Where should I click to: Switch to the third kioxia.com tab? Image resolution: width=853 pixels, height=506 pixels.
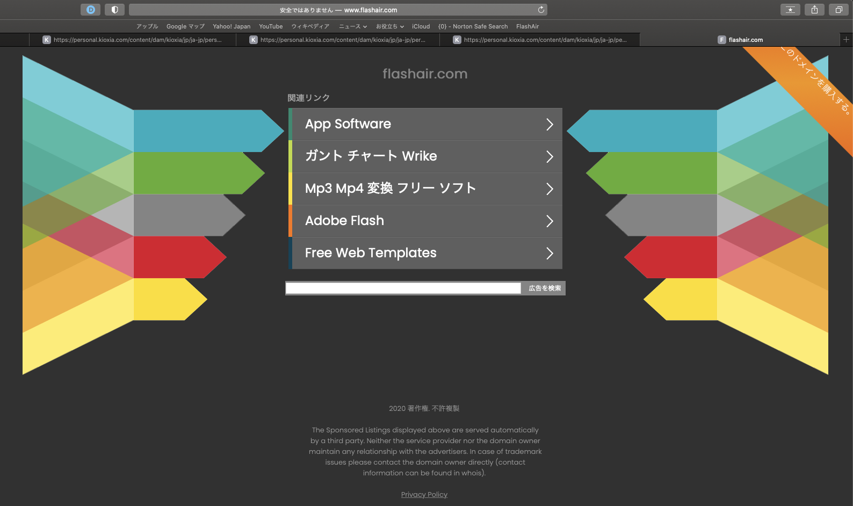point(540,40)
